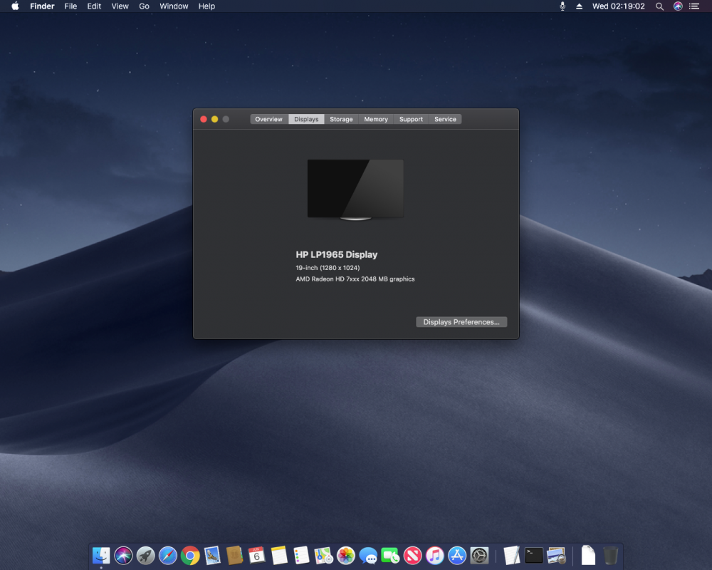Open Preview app in Dock
The image size is (712, 570).
coord(556,556)
